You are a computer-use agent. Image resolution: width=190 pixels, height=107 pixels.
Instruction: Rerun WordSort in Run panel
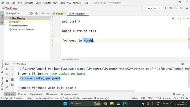pos(7,69)
